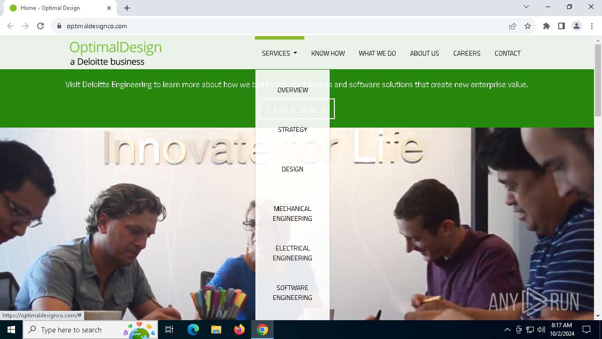This screenshot has height=339, width=602.
Task: Select Overview in the Services dropdown
Action: click(293, 90)
